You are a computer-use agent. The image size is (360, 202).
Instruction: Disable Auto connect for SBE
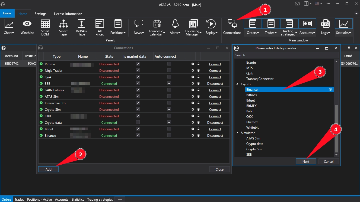[169, 83]
